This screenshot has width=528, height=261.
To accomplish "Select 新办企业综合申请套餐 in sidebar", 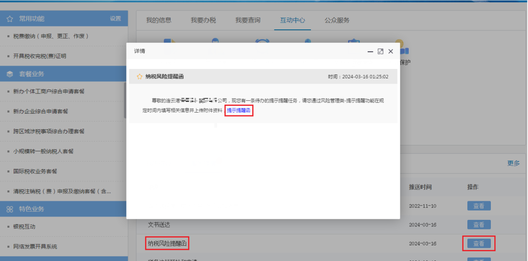I will [41, 111].
